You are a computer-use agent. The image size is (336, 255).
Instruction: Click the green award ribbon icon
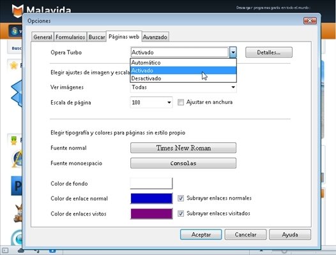(13, 140)
